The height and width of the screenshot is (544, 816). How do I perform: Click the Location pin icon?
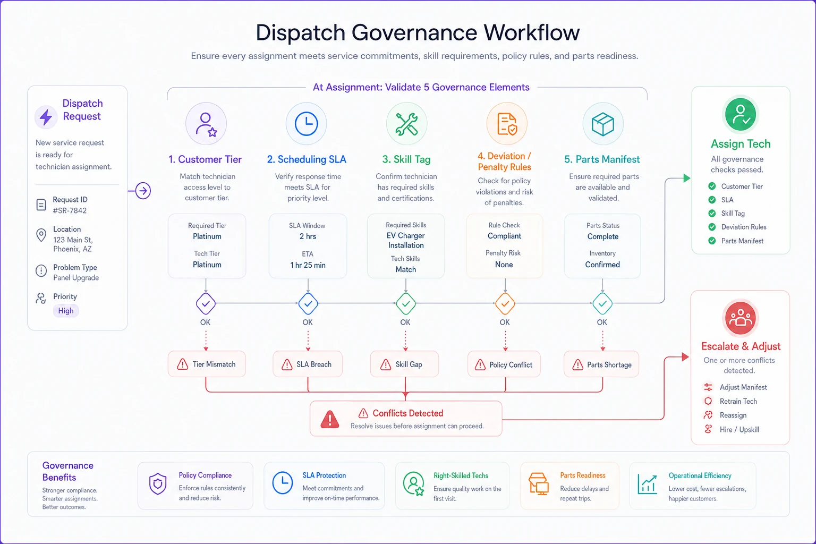[x=41, y=235]
